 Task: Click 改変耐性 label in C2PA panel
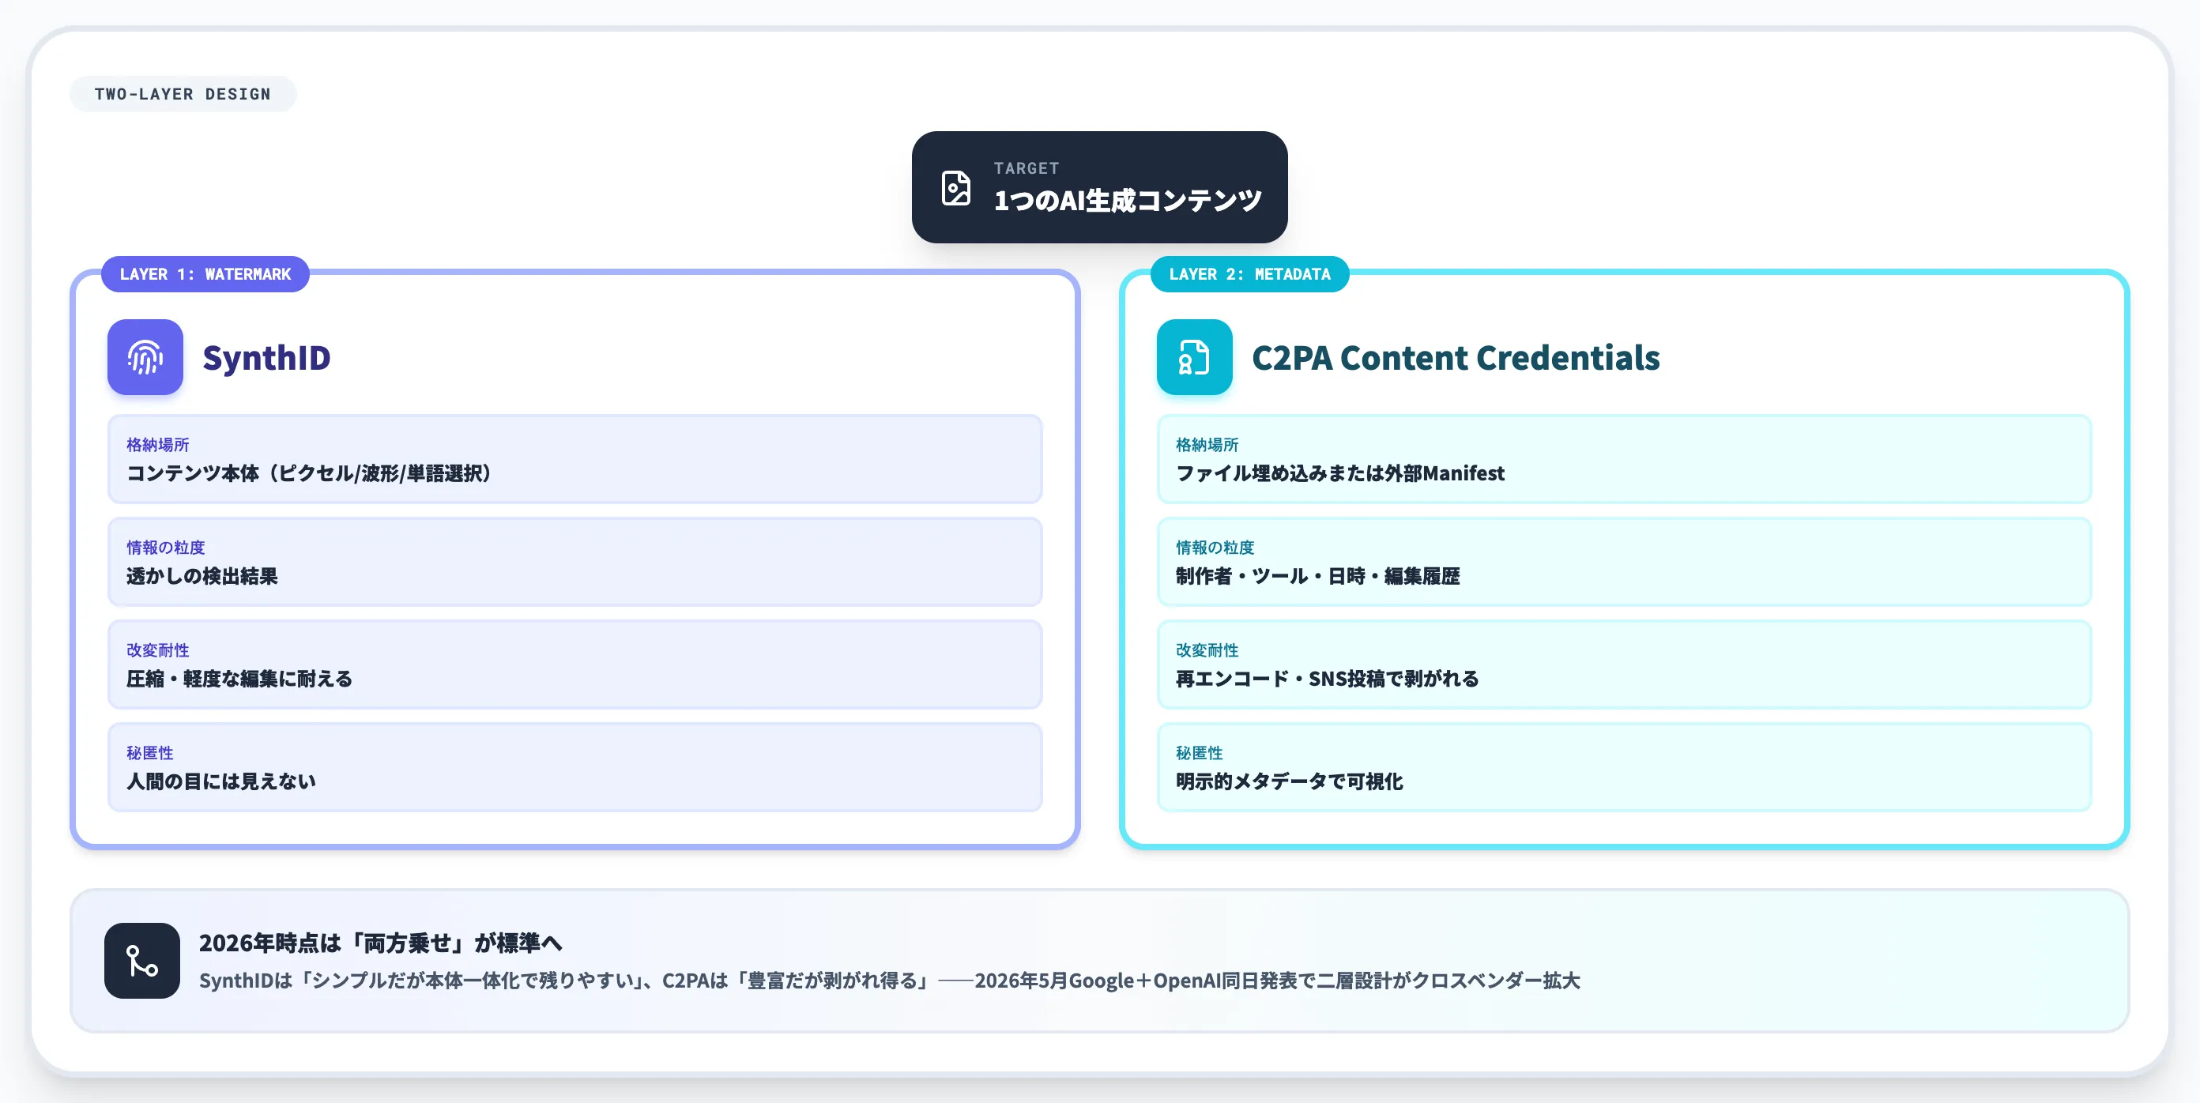click(x=1207, y=650)
